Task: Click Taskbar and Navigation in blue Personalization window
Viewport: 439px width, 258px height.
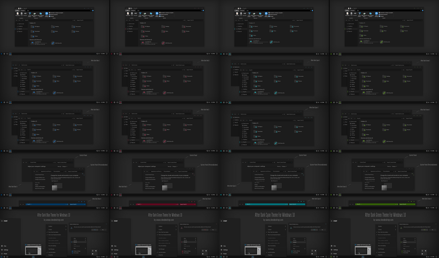Action: [40, 187]
